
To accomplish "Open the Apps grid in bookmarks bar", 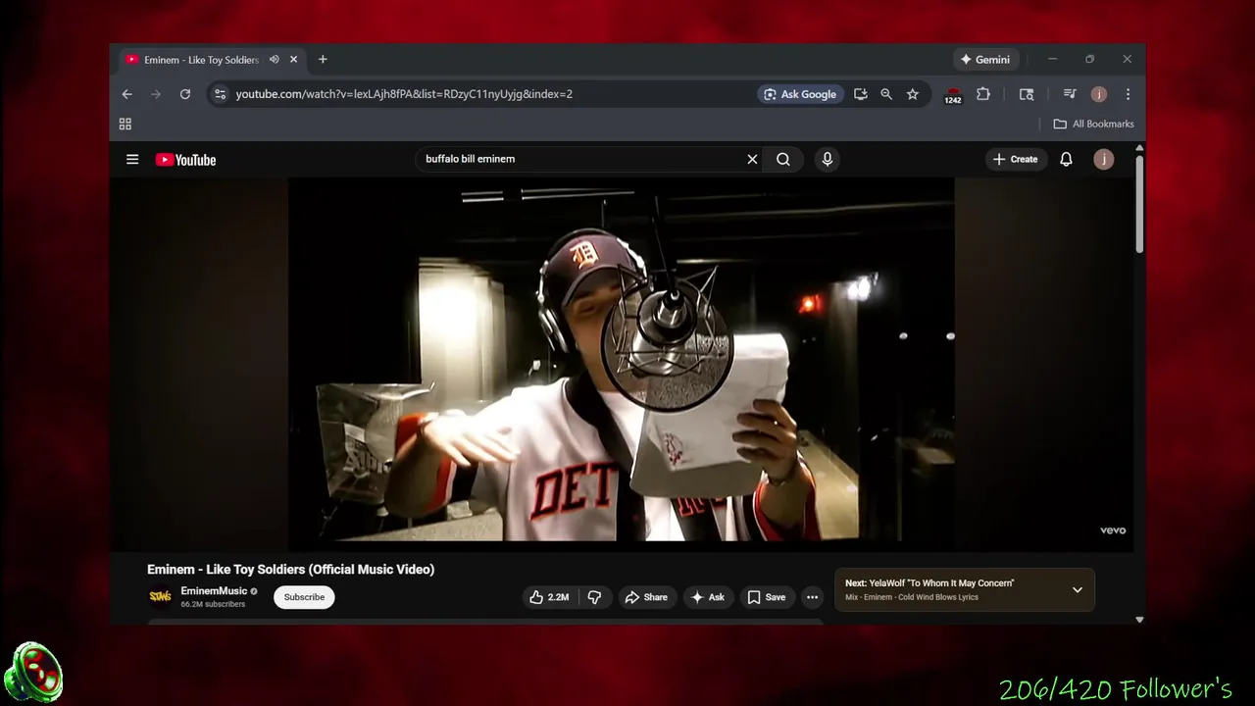I will pos(125,124).
